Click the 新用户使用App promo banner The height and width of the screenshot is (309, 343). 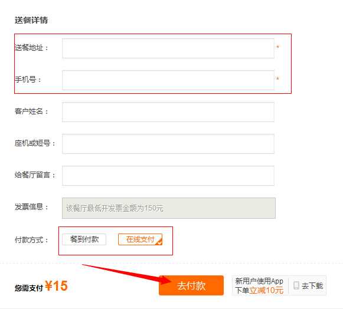tap(259, 285)
